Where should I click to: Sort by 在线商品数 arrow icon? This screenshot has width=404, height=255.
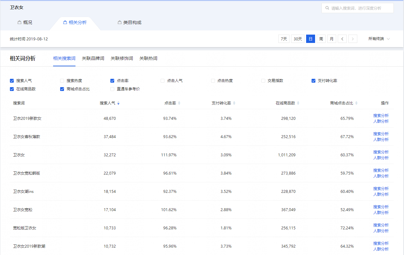298,103
